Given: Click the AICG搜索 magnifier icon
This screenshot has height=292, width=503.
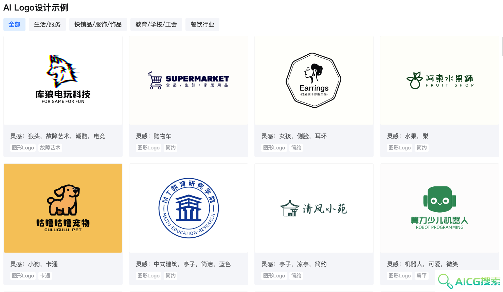Looking at the screenshot, I should (445, 281).
